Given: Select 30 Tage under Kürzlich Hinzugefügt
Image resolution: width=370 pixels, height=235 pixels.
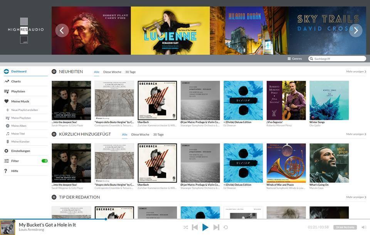Looking at the screenshot, I should pyautogui.click(x=158, y=134).
